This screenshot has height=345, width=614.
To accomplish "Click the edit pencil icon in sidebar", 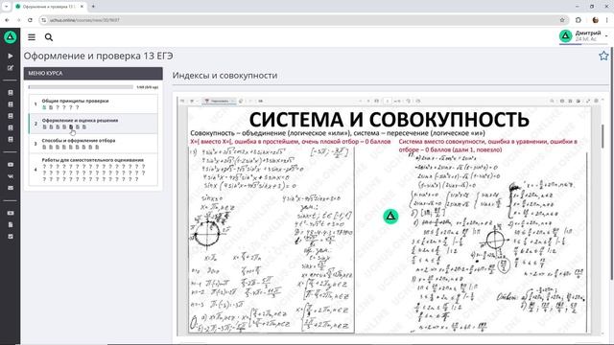I will pyautogui.click(x=11, y=68).
